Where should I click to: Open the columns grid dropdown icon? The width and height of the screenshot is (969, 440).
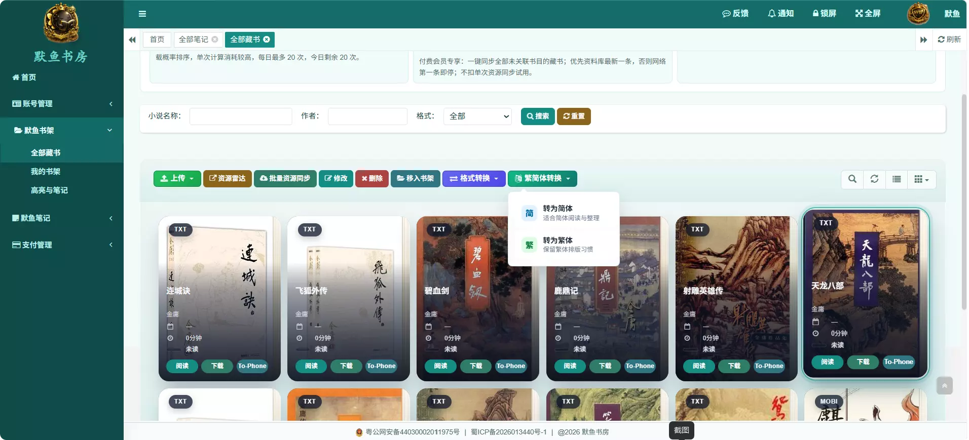coord(921,179)
